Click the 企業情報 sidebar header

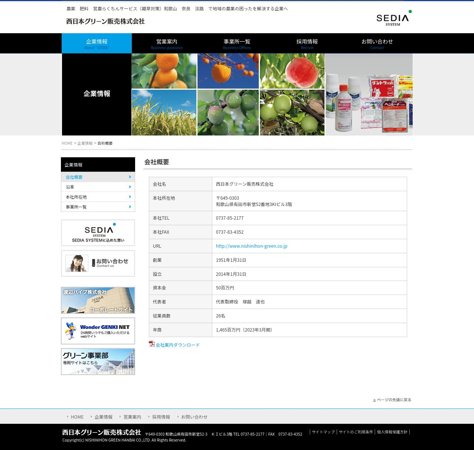coord(98,165)
